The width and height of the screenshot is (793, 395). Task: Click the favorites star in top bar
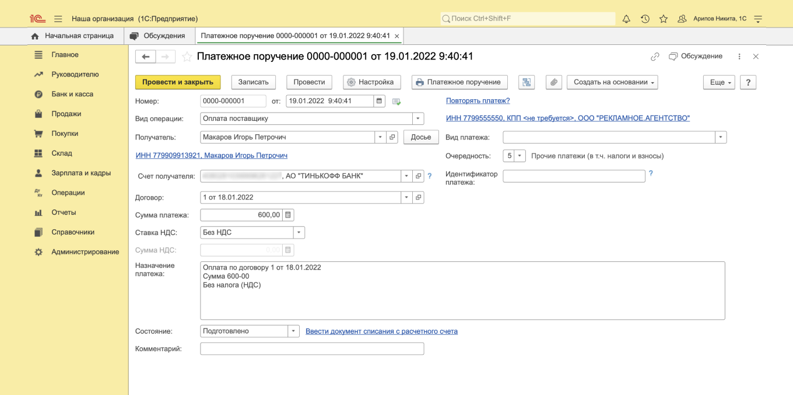click(x=664, y=19)
